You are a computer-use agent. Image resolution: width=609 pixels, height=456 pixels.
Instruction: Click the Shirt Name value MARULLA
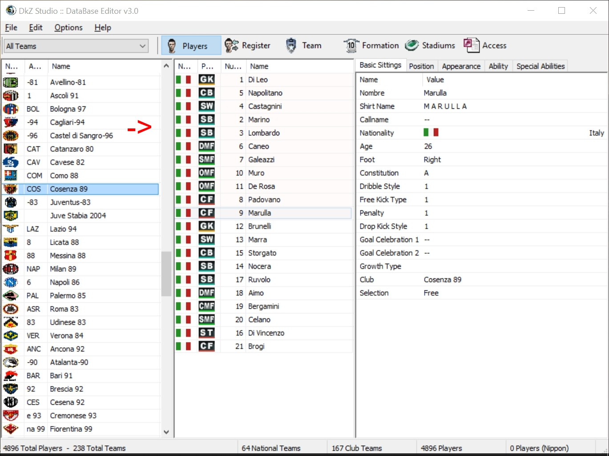(x=445, y=106)
